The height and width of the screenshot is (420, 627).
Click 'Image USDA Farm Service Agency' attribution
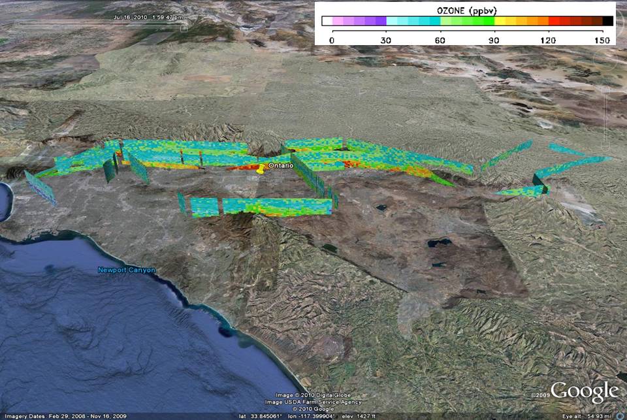(x=313, y=402)
